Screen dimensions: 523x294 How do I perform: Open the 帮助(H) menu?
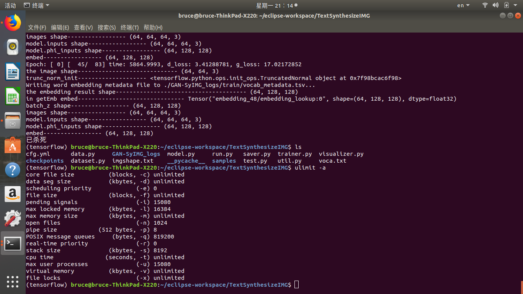[x=153, y=28]
